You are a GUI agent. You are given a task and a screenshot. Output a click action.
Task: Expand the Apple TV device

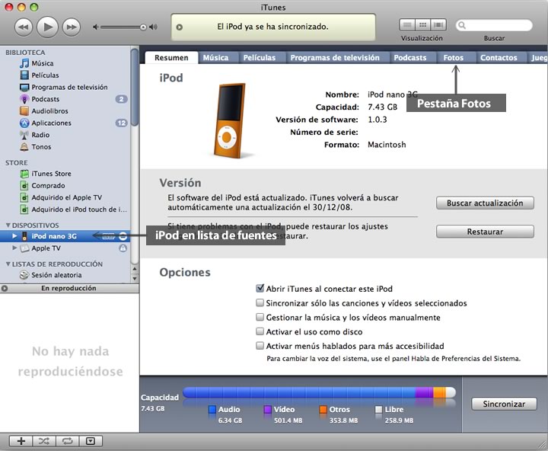14,248
